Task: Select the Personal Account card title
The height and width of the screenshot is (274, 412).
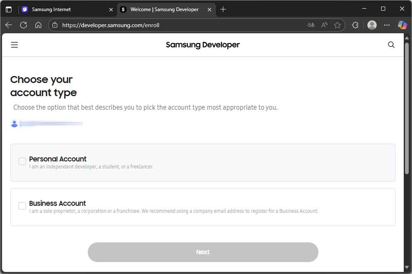Action: pos(58,159)
